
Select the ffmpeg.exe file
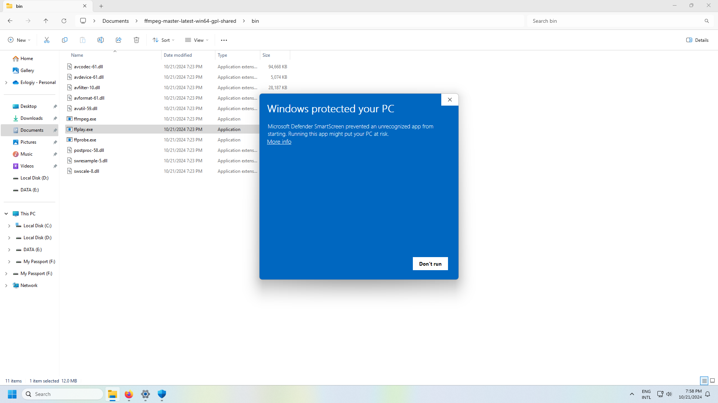coord(85,119)
